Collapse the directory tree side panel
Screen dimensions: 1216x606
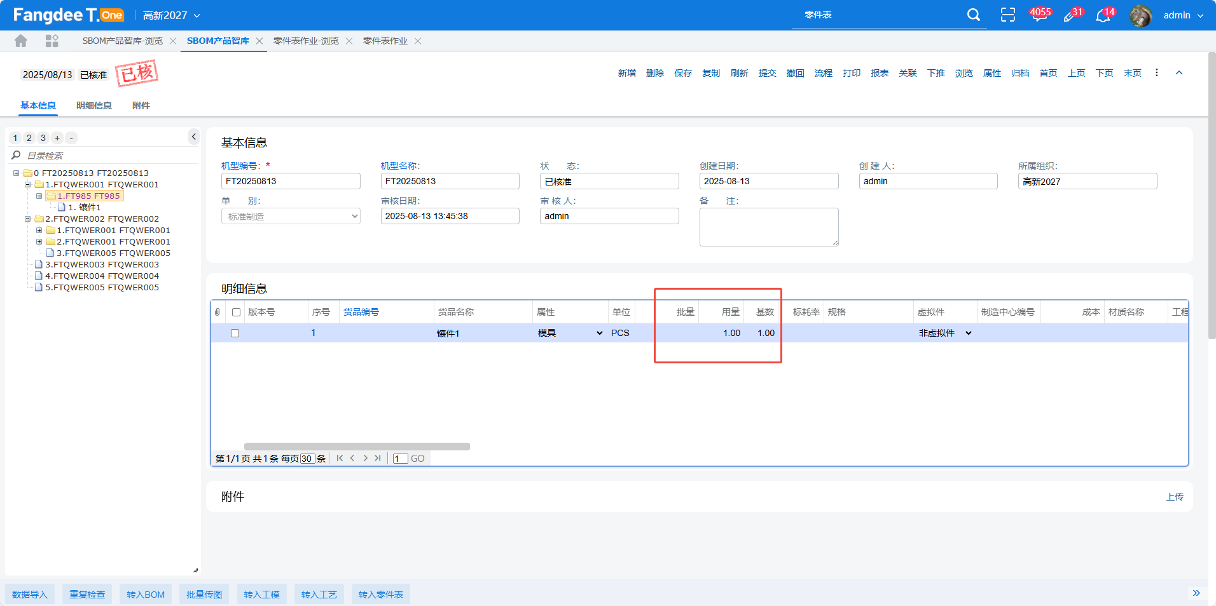click(x=194, y=137)
